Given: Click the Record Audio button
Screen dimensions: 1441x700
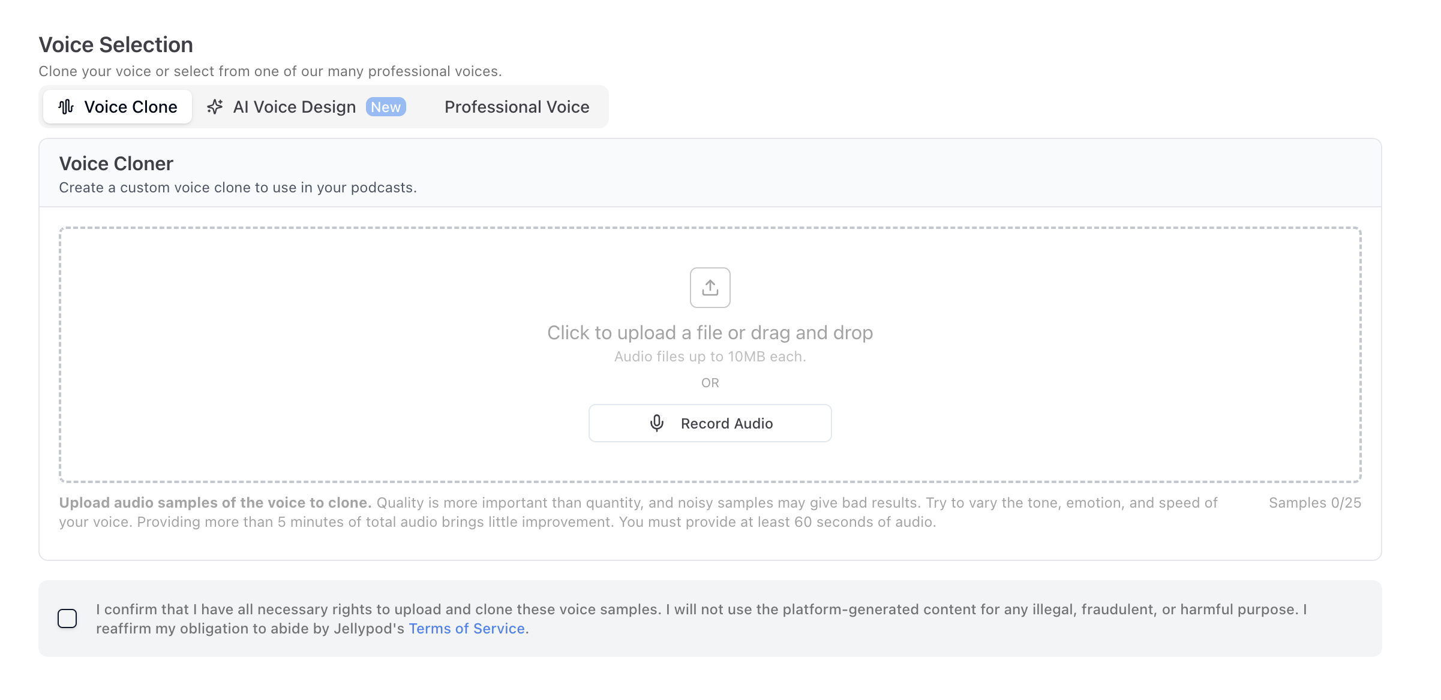Looking at the screenshot, I should (x=710, y=423).
